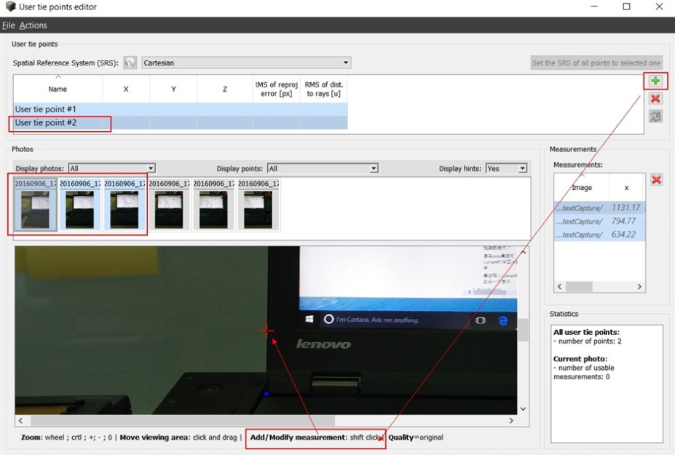Select the 1131.17 measurement row
This screenshot has height=455, width=675.
click(599, 208)
